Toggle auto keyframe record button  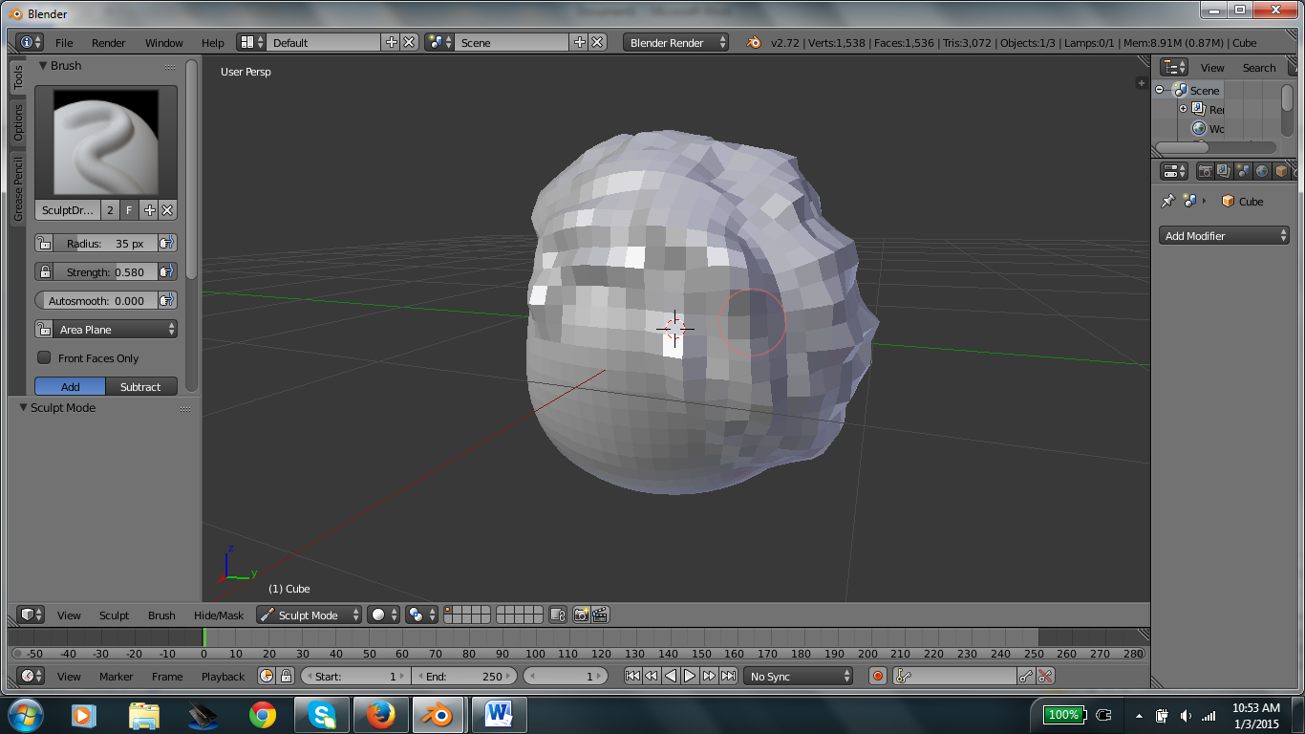pos(878,676)
